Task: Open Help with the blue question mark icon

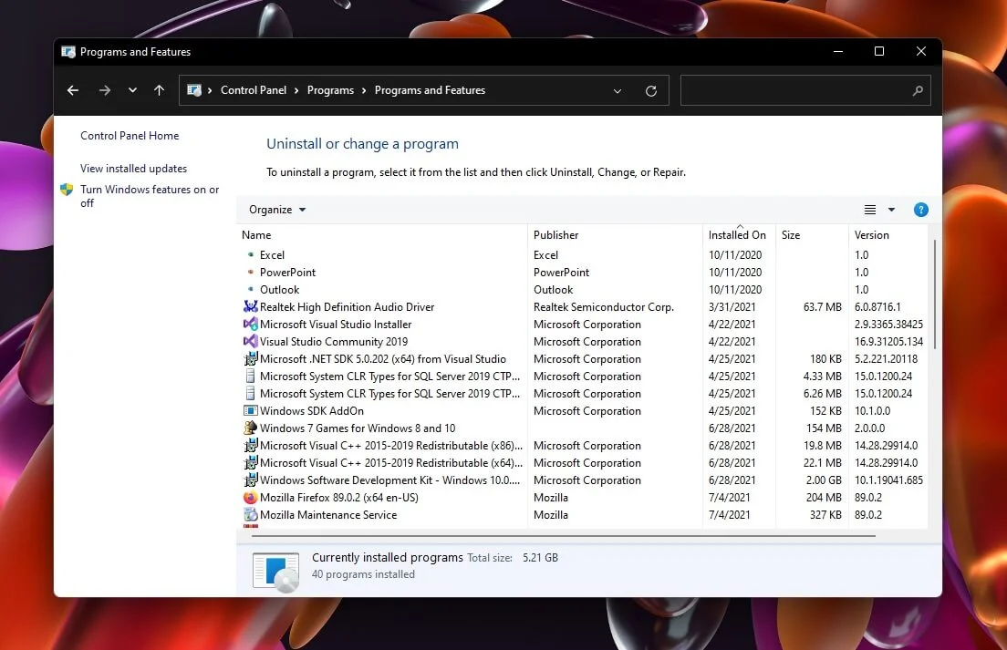Action: click(920, 209)
